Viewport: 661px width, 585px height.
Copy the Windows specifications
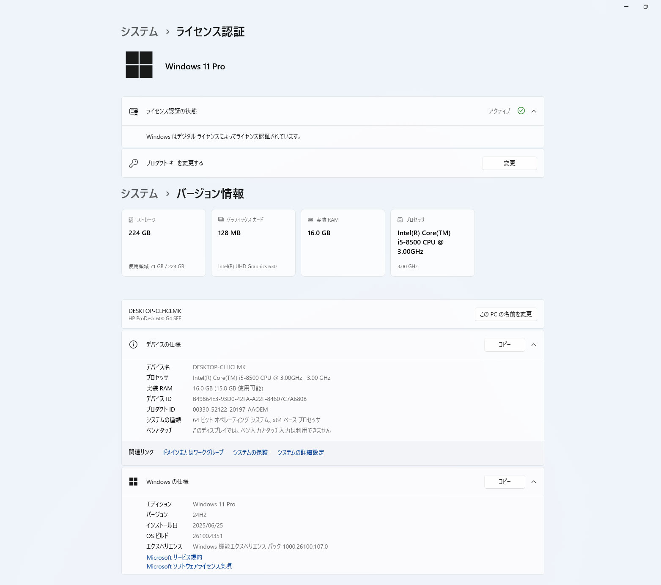click(505, 482)
